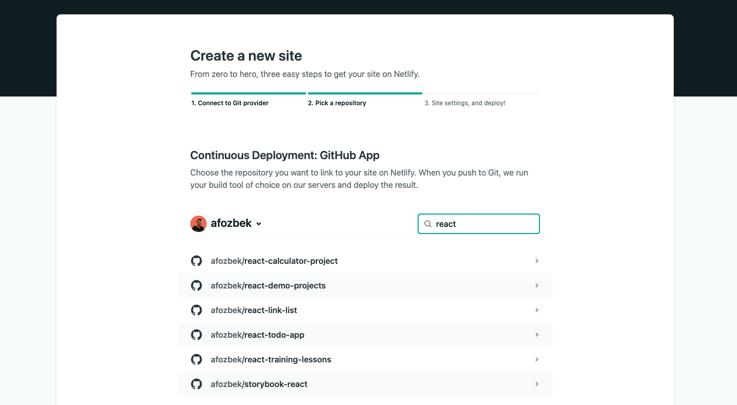
Task: Select the afozbek/react-link-list repository
Action: [x=254, y=310]
